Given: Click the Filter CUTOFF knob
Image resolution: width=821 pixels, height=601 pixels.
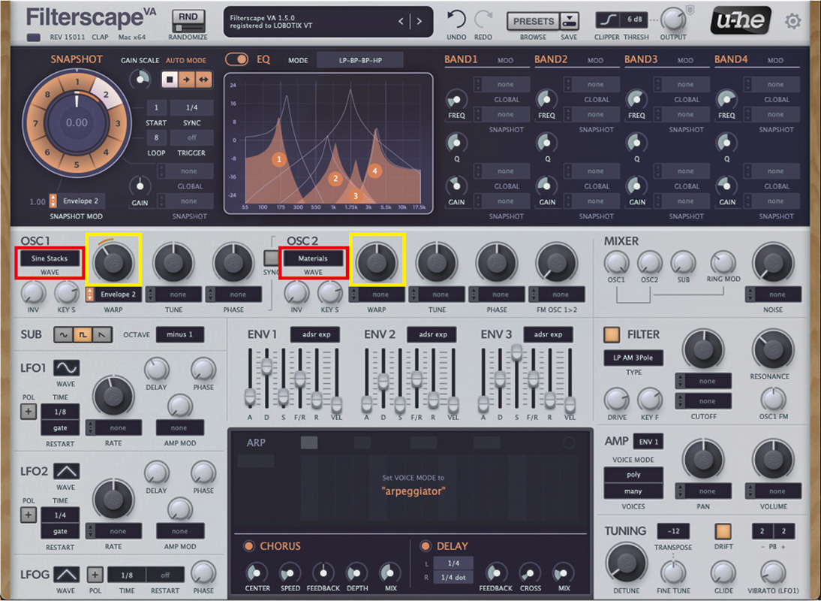Looking at the screenshot, I should point(703,349).
